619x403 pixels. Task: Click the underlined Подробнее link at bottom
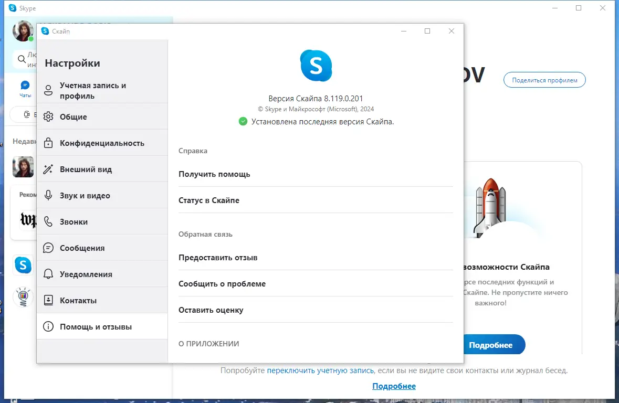click(x=394, y=386)
